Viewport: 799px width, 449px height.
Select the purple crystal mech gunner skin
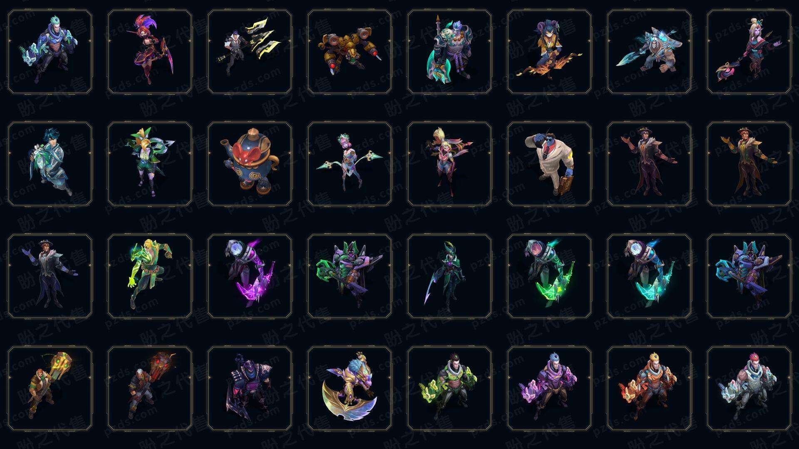[x=250, y=276]
